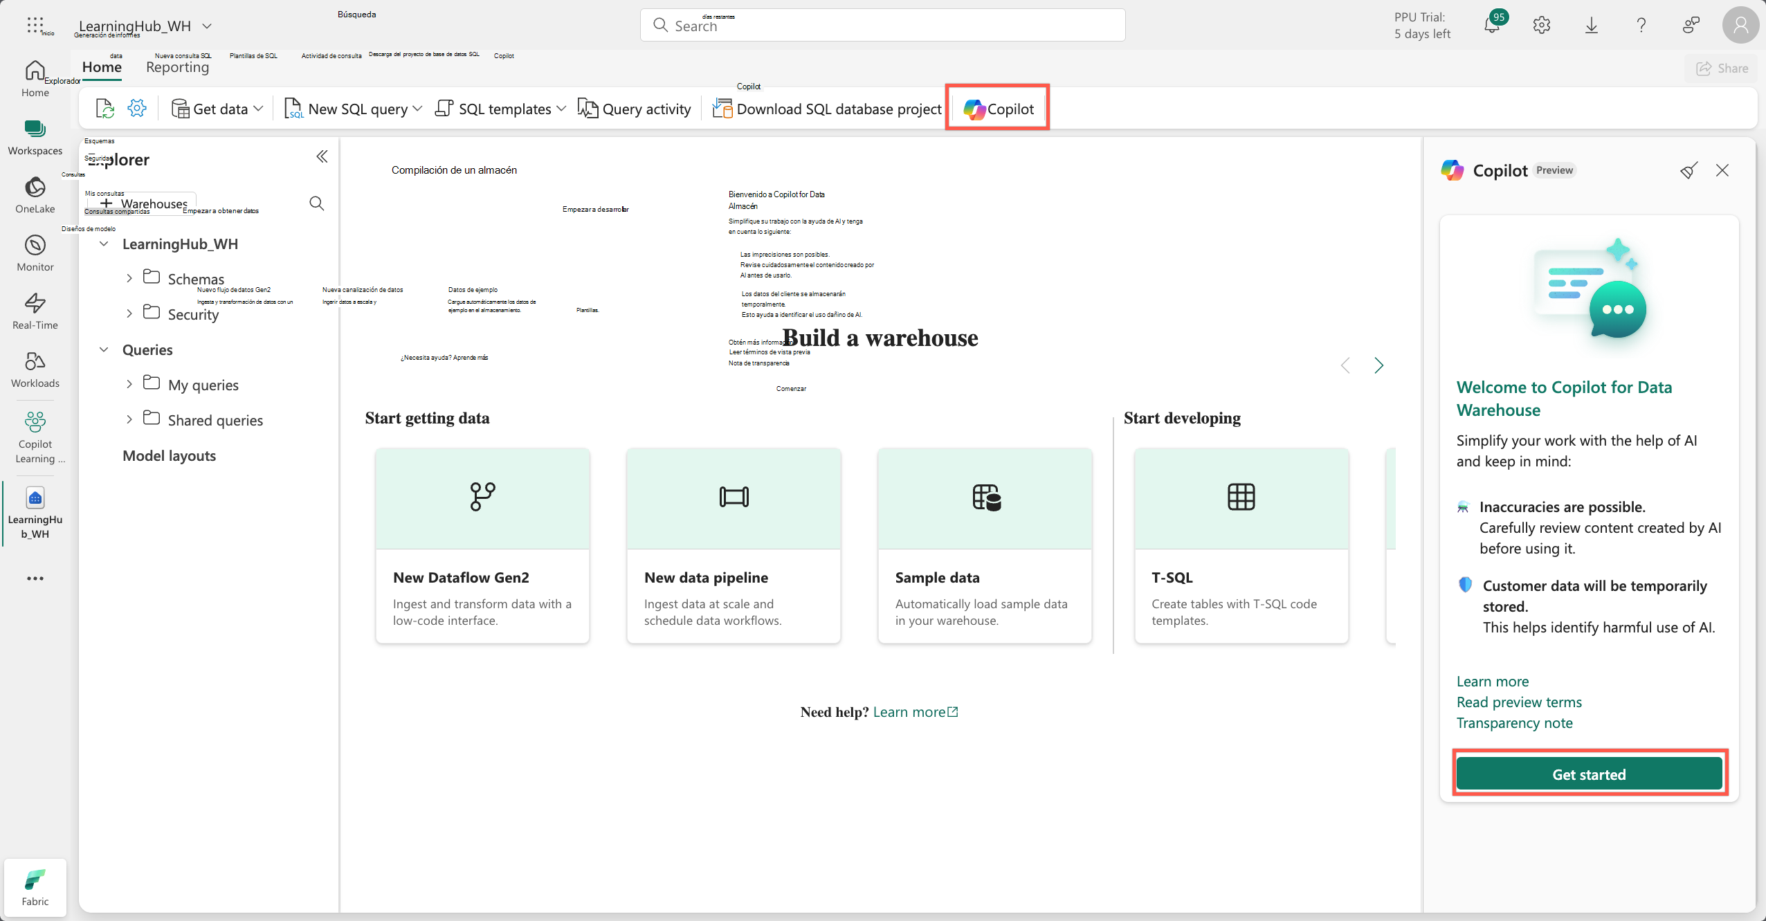
Task: Open OneLake in left navigation
Action: [35, 195]
